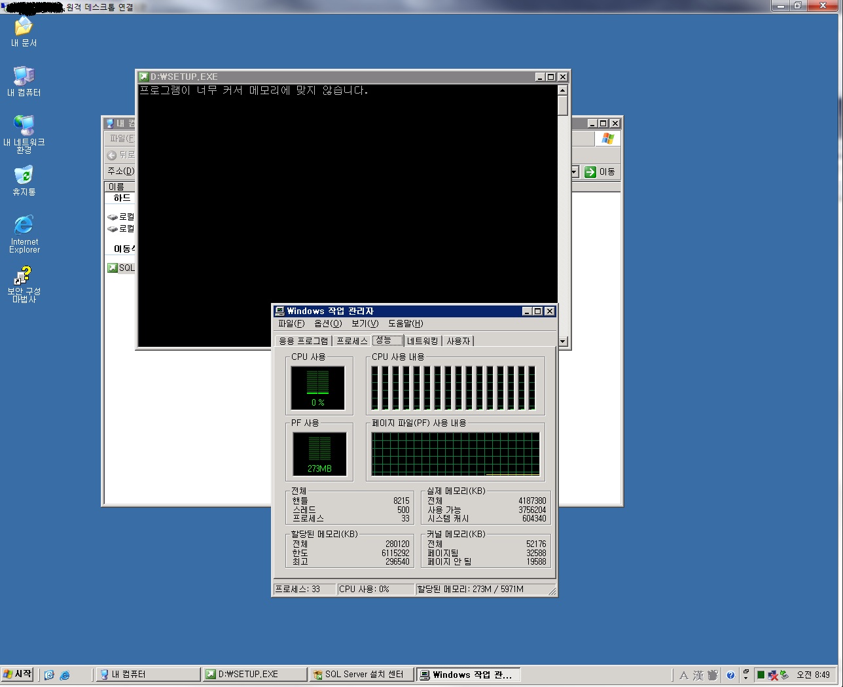Select the 휴지통 recycle bin icon
This screenshot has height=687, width=843.
coord(24,181)
